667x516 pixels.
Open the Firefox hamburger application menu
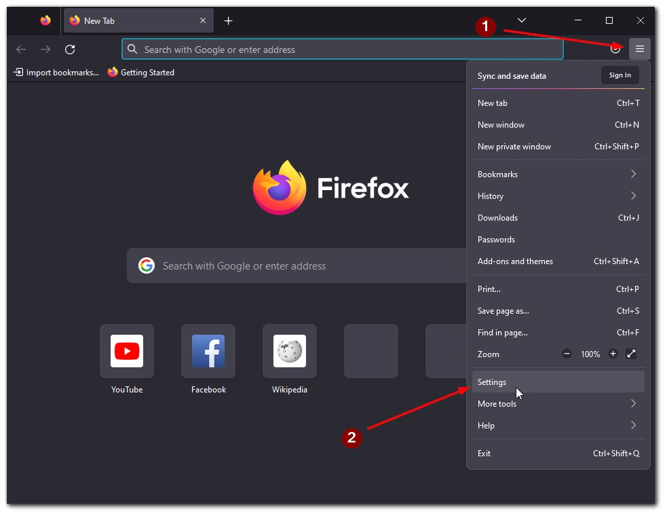pyautogui.click(x=639, y=49)
